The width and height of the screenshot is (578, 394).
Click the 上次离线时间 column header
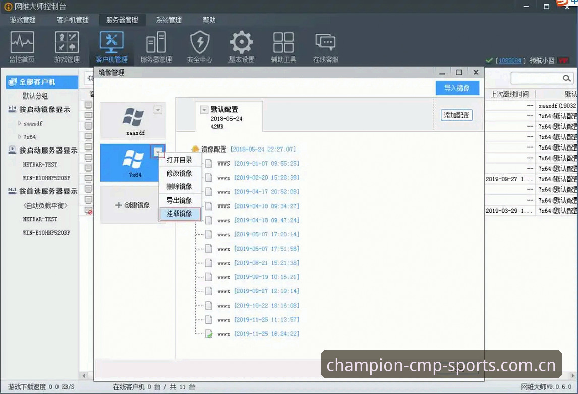coord(509,94)
